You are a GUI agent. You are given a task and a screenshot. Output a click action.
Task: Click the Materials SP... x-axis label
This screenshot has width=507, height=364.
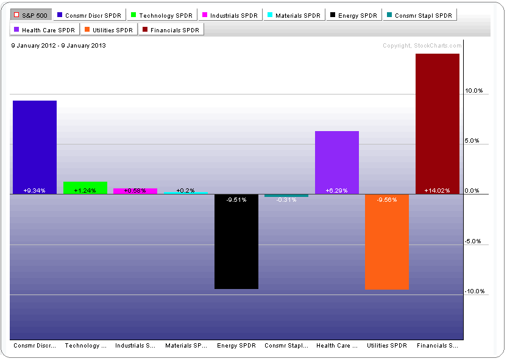click(186, 346)
